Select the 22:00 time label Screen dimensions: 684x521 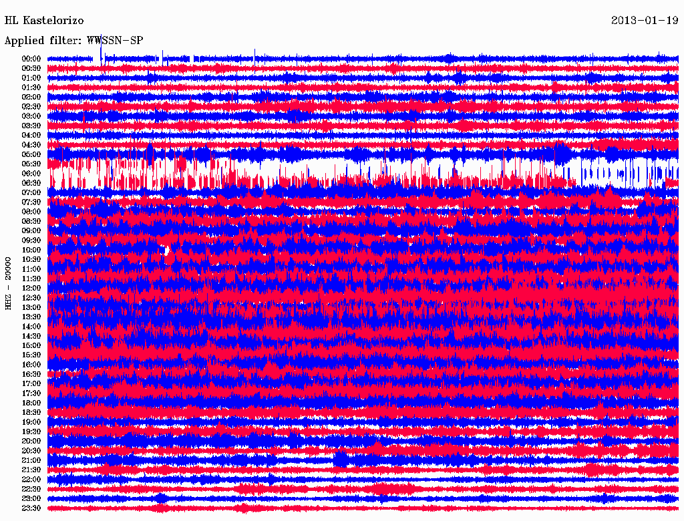(x=31, y=480)
